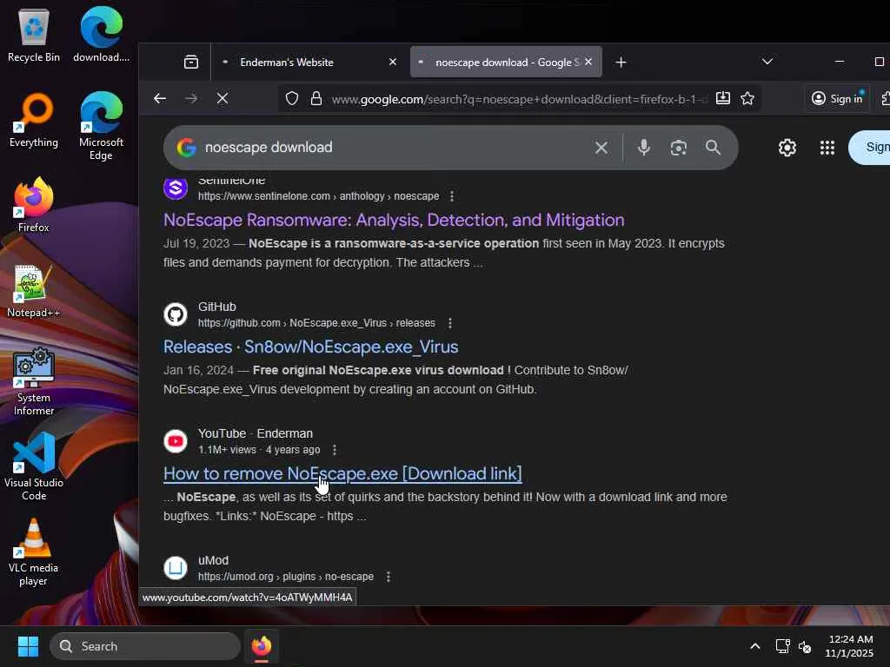View site security lock information
The width and height of the screenshot is (890, 667).
click(316, 99)
